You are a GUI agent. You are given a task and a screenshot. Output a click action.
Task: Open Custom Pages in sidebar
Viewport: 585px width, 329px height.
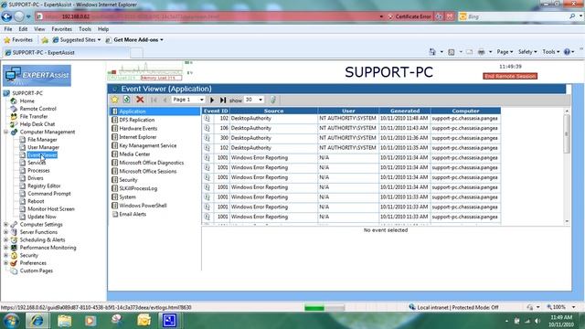coord(37,271)
